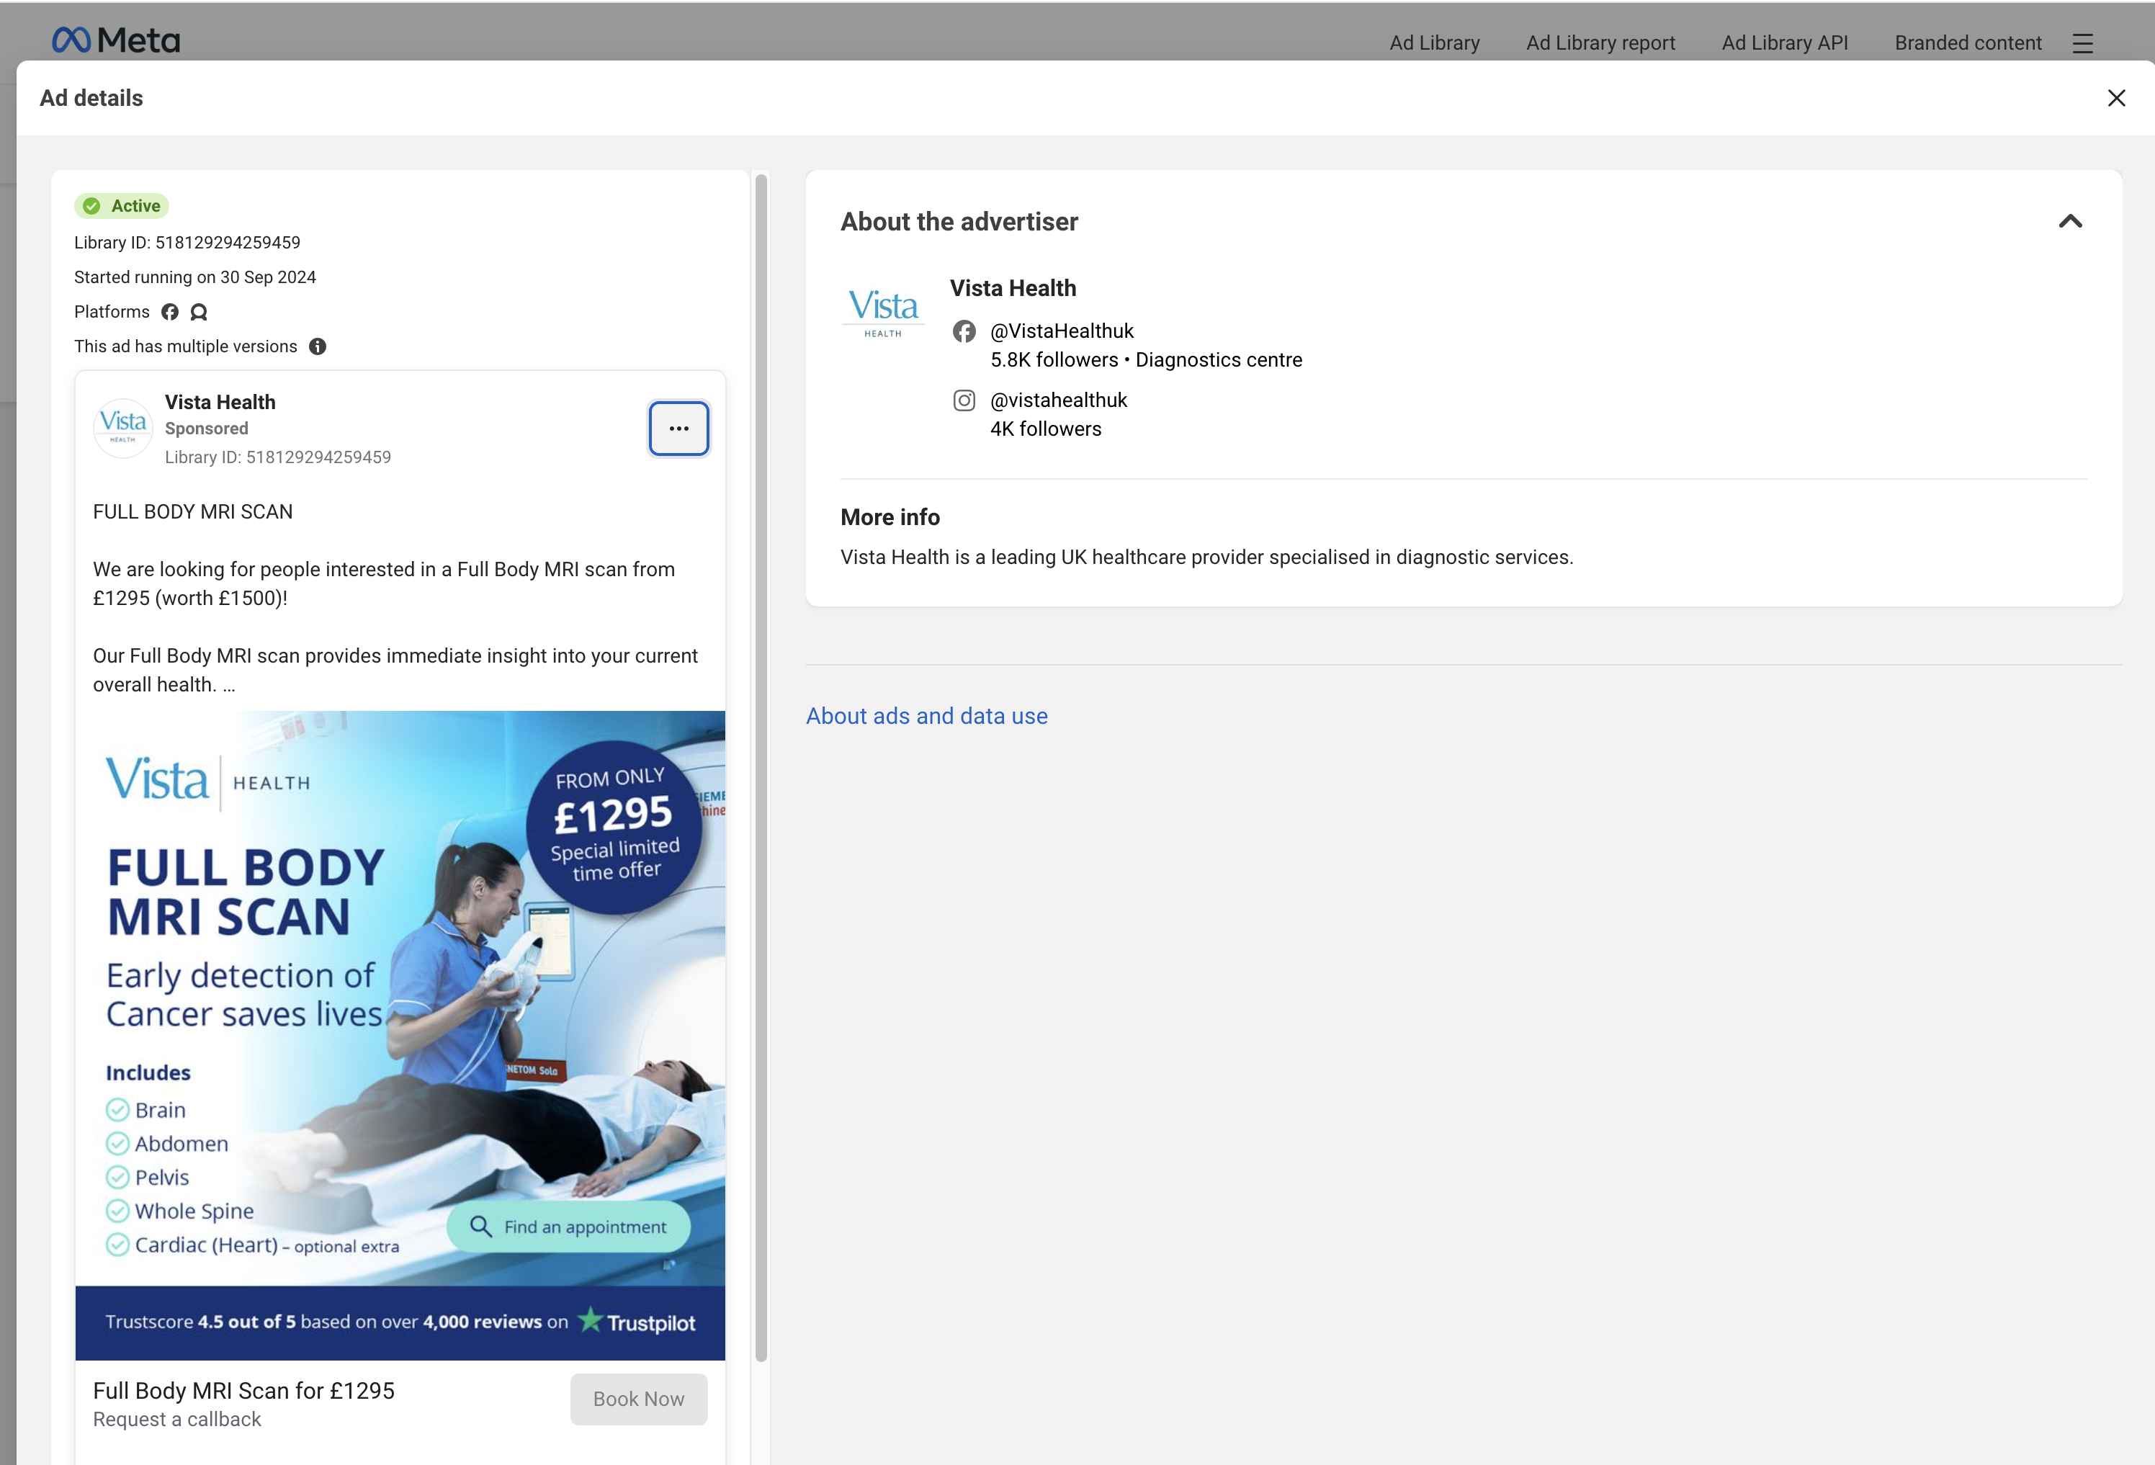Click the Facebook platform icon
The image size is (2155, 1465).
click(x=170, y=312)
